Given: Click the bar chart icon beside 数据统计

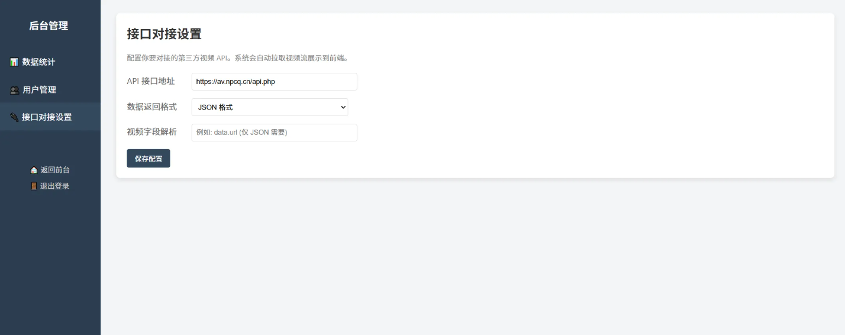Looking at the screenshot, I should [14, 62].
